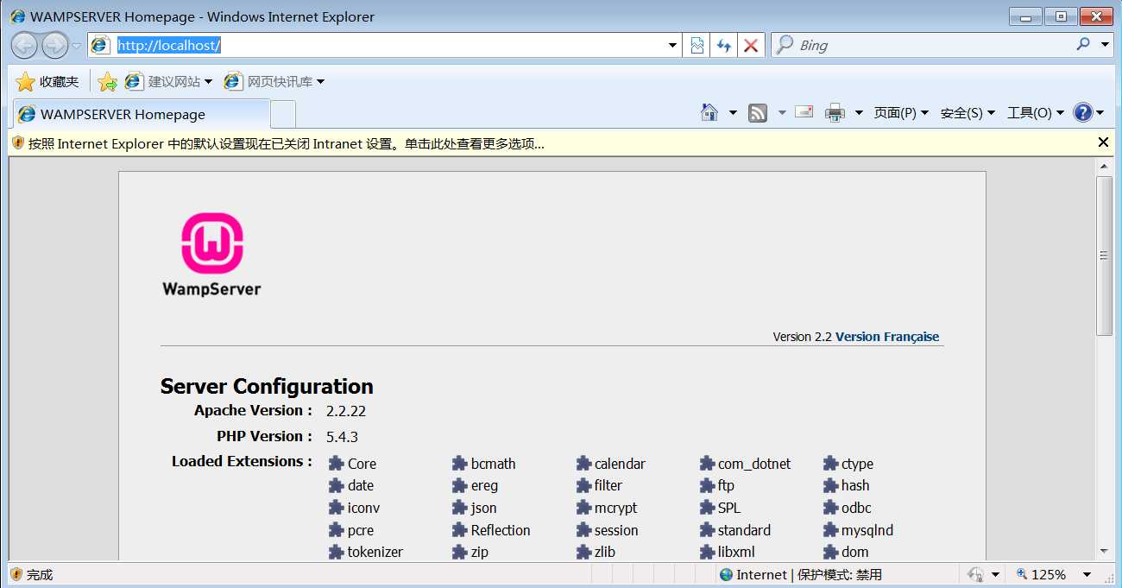Click the Internet zone protected mode status

pos(800,574)
